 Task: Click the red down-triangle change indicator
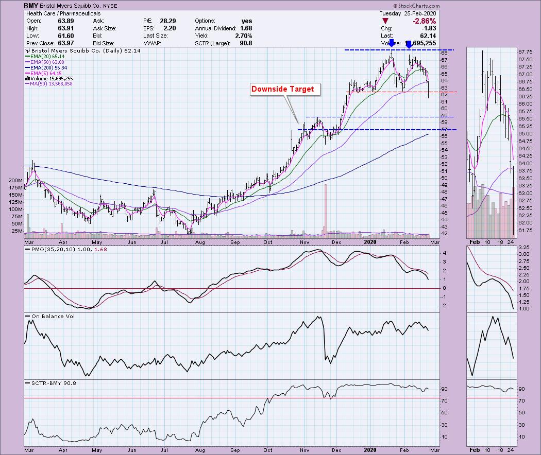point(385,21)
